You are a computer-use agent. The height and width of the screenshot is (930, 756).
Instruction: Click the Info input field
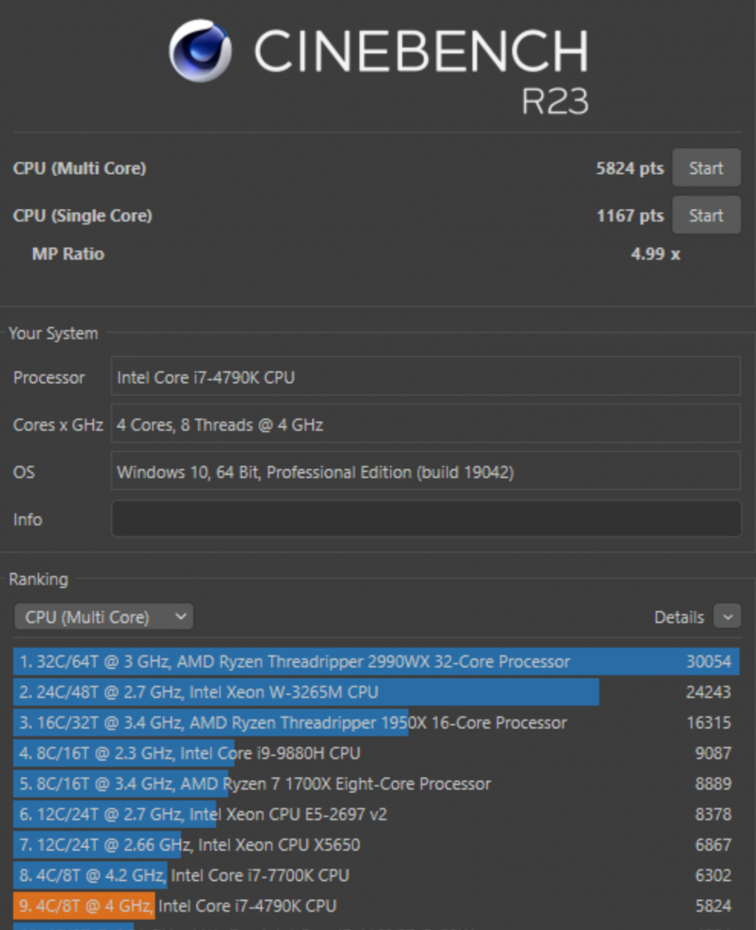point(426,519)
